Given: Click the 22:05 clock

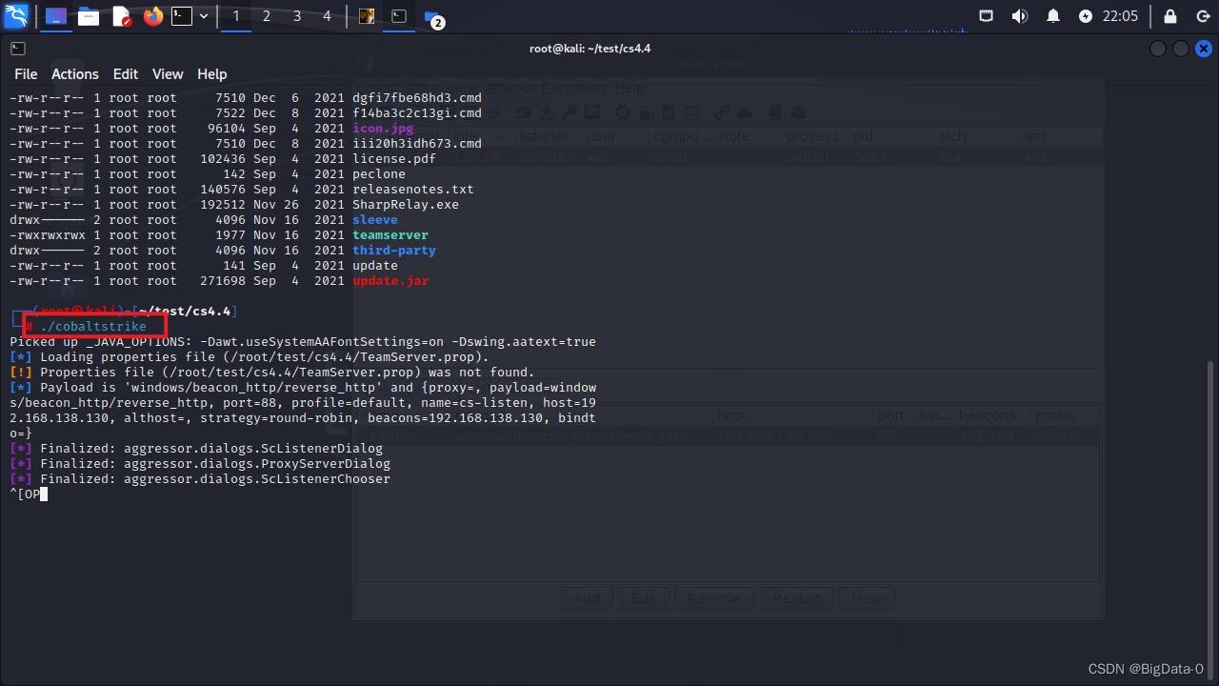Looking at the screenshot, I should 1120,16.
